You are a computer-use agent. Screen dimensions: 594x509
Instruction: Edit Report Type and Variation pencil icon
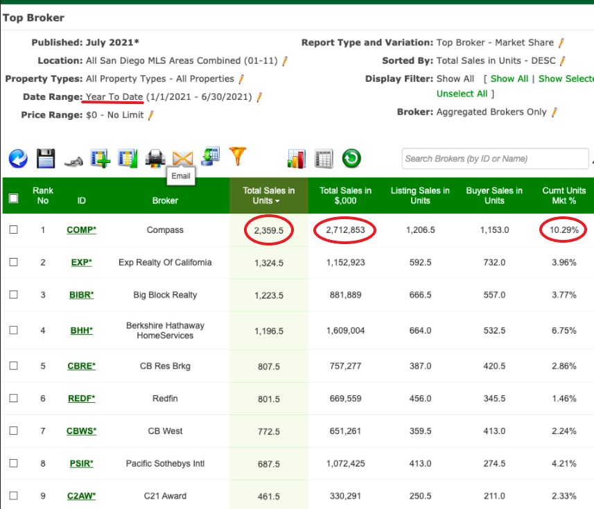(x=561, y=43)
